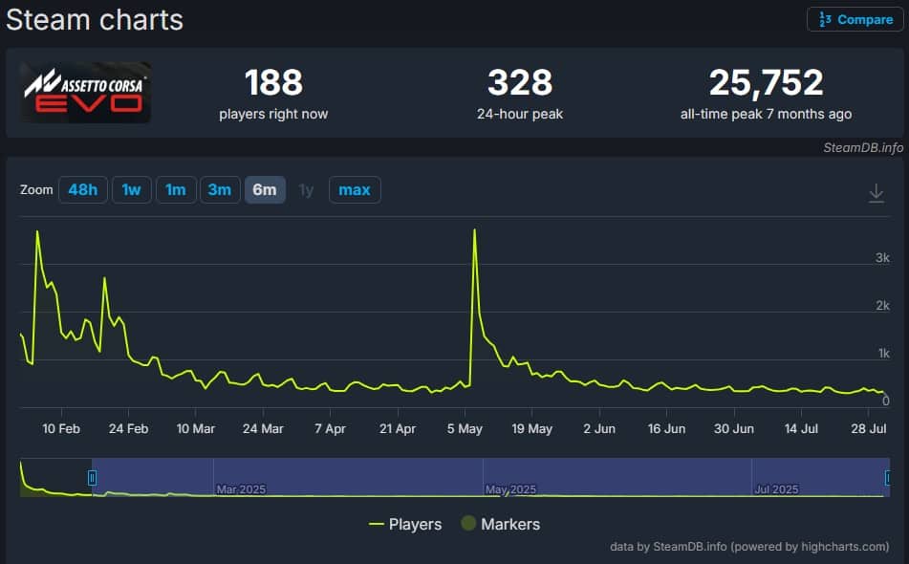Screen dimensions: 909x564
Task: Click the Compare button
Action: [x=855, y=19]
